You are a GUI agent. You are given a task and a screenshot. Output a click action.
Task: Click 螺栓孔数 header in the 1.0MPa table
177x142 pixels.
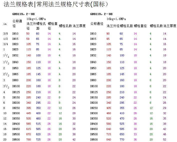click(x=65, y=26)
